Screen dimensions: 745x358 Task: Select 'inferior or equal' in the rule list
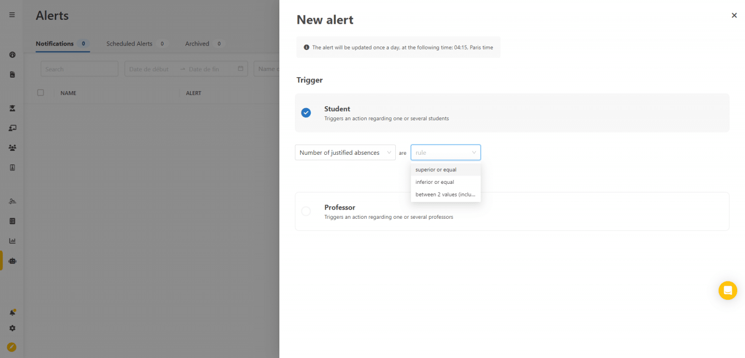[434, 182]
